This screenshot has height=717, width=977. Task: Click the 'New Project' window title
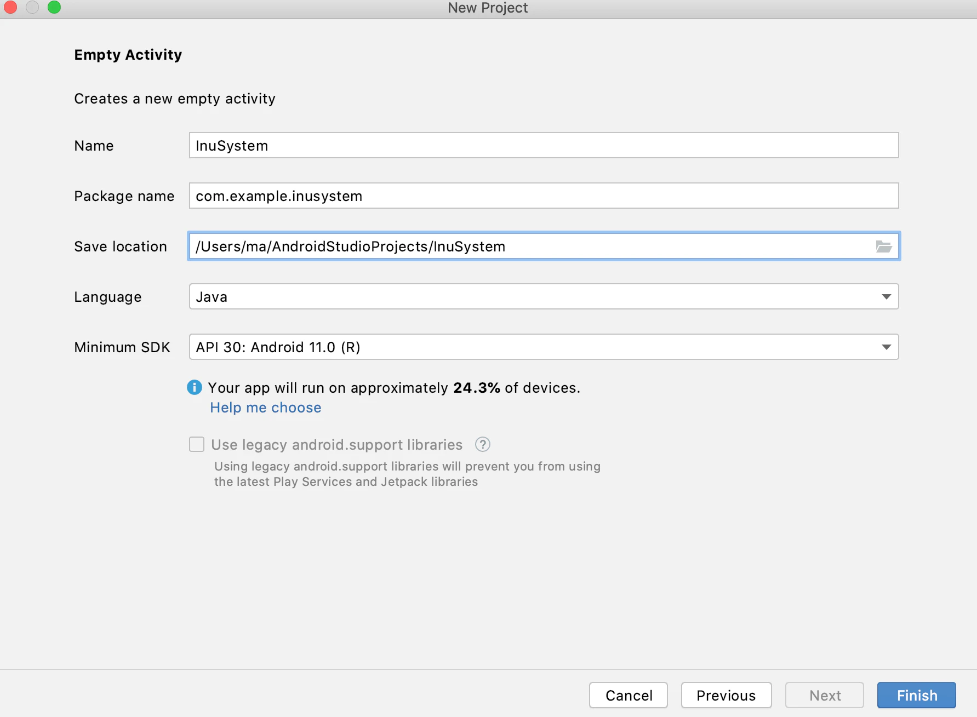coord(488,8)
